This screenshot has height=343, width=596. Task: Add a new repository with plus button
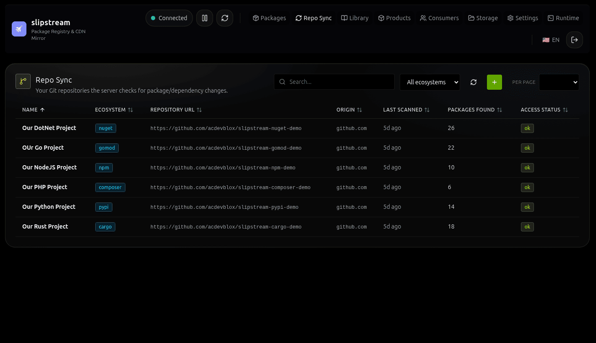(x=494, y=82)
